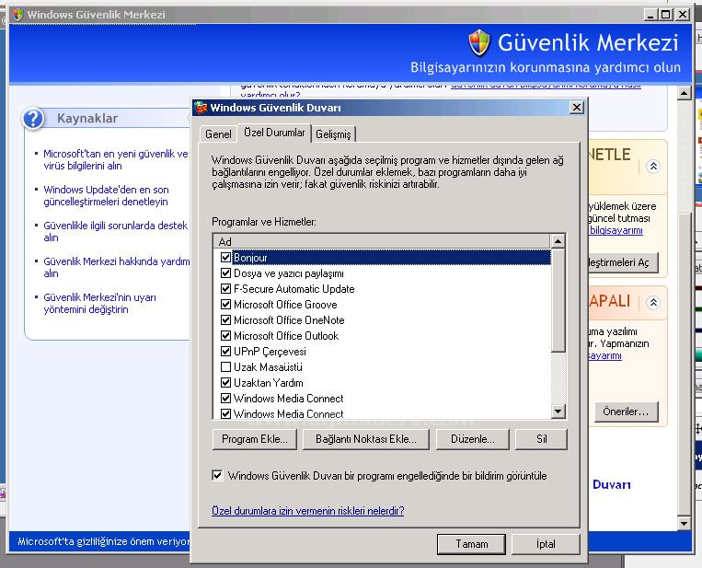Cancel with the İptal button

coord(546,544)
